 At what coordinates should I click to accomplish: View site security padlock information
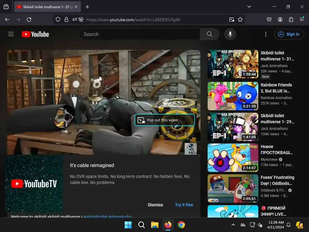point(66,20)
